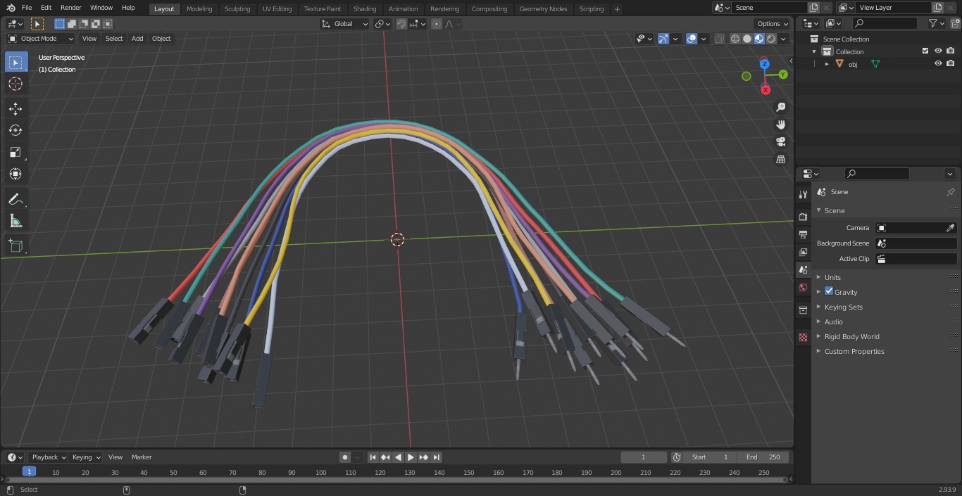This screenshot has height=496, width=962.
Task: Open the Playback dropdown
Action: (49, 457)
